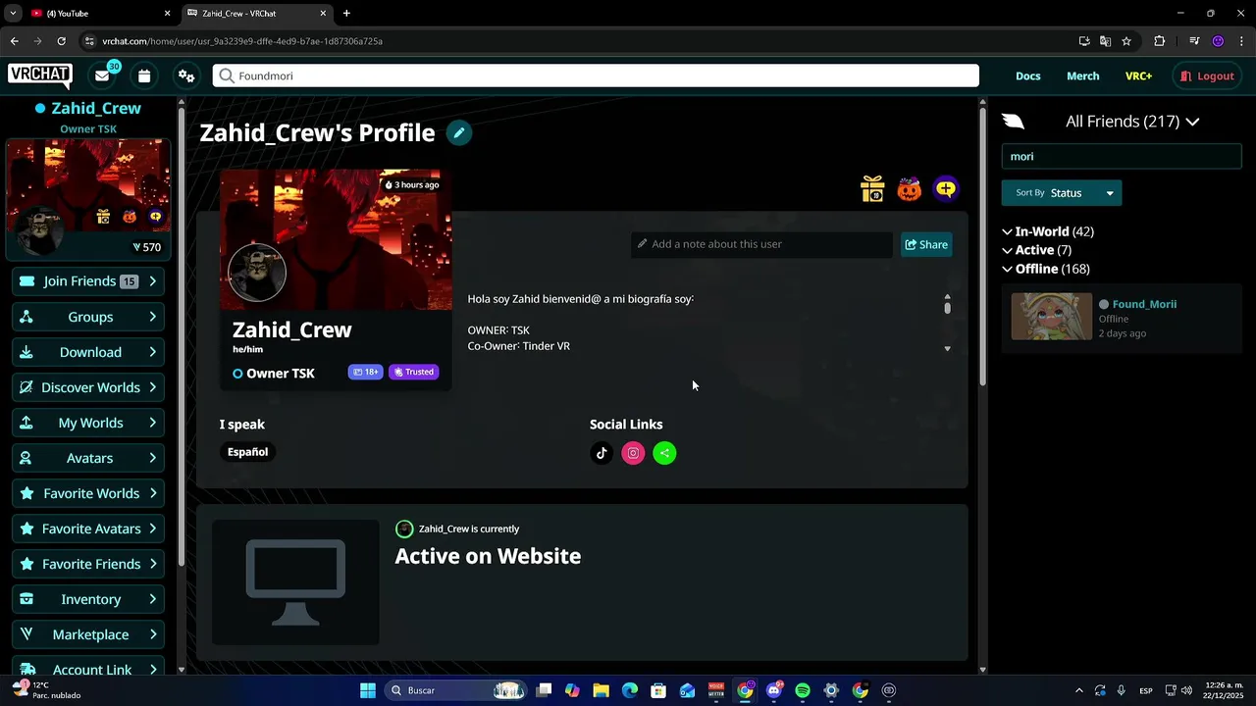
Task: Open the Chrome profile avatar
Action: coord(1218,41)
